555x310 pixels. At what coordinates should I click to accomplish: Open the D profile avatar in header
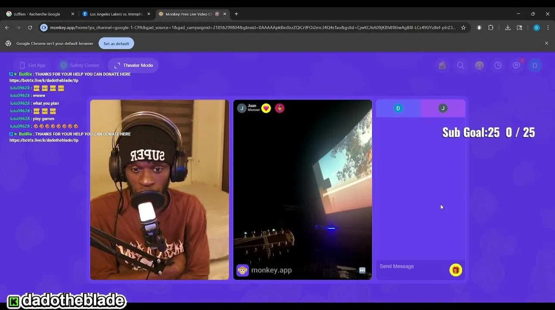click(x=535, y=65)
